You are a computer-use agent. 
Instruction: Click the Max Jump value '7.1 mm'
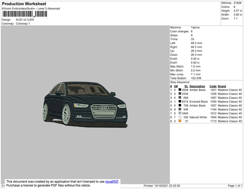point(196,74)
